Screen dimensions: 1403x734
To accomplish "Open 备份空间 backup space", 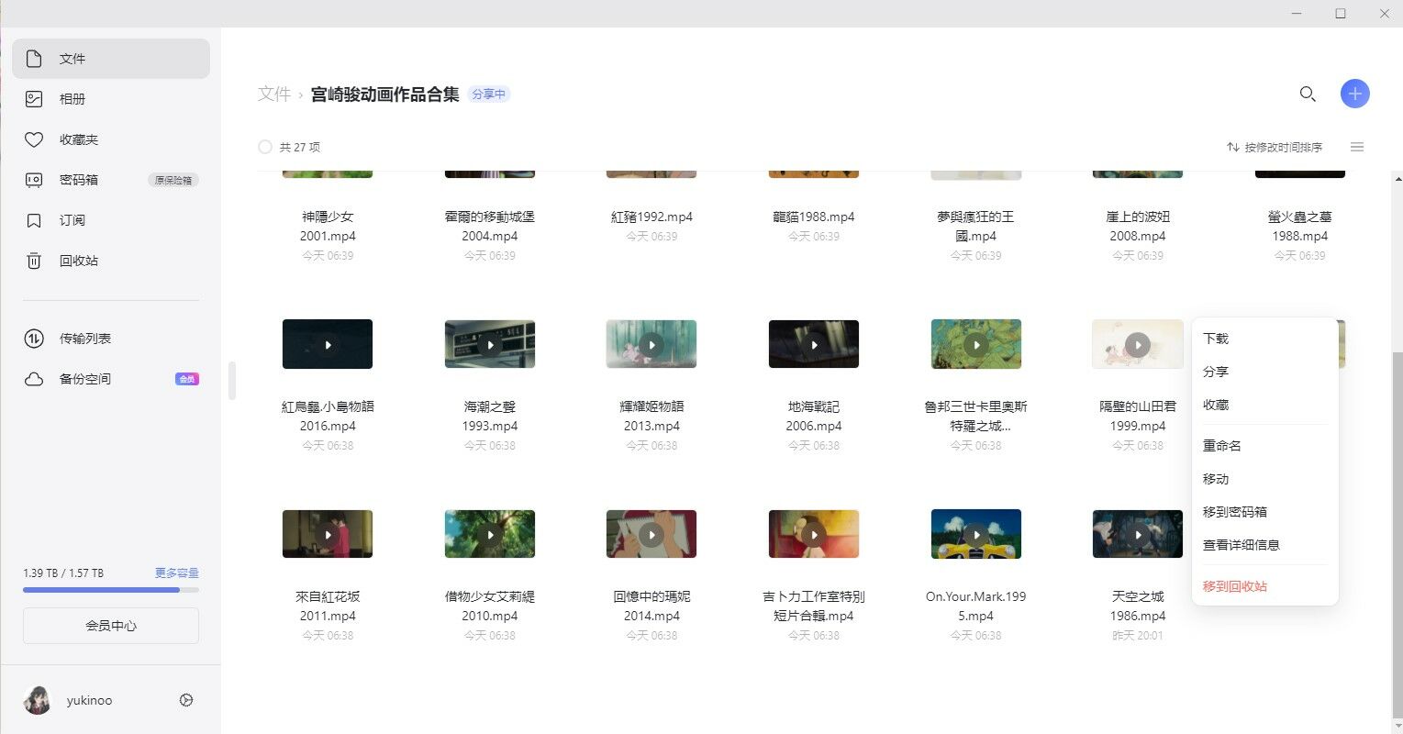I will [x=85, y=379].
